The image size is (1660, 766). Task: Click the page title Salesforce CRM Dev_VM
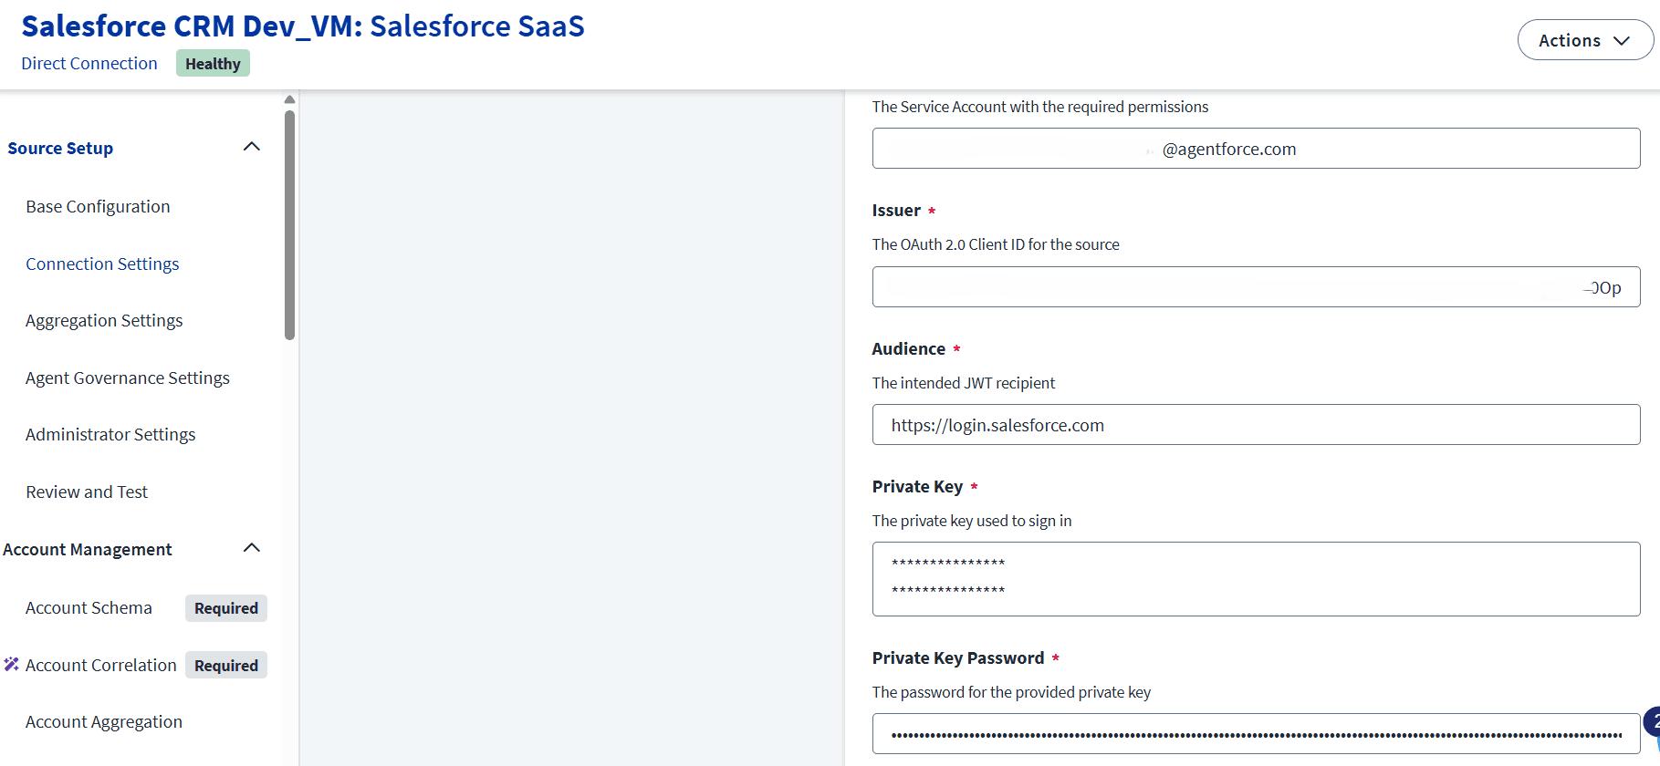coord(303,26)
